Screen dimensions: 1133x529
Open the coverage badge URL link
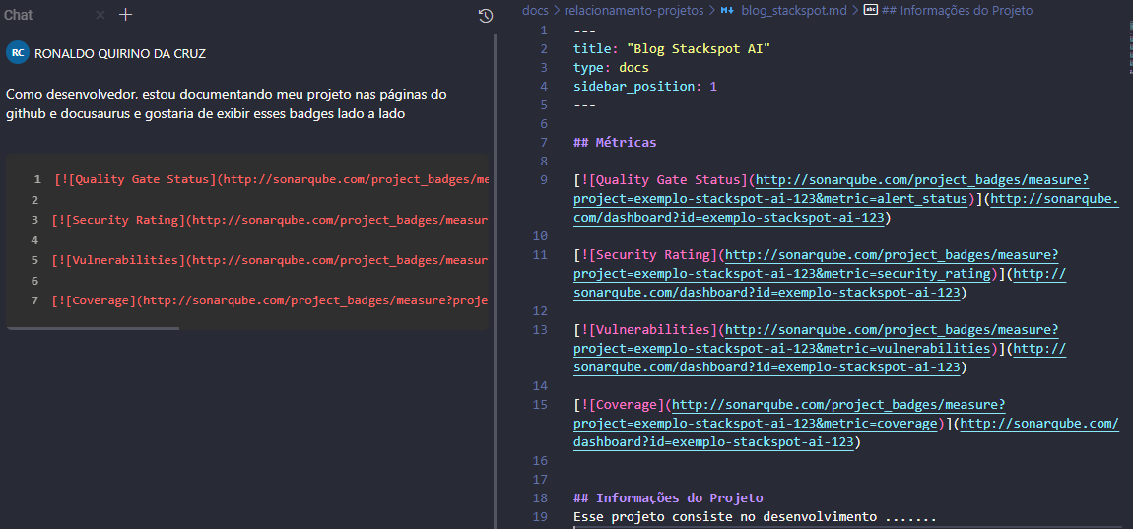pyautogui.click(x=790, y=414)
